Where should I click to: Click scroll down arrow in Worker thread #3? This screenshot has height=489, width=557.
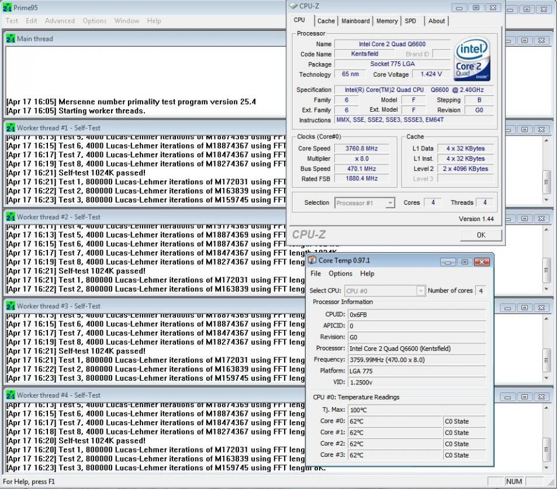pos(546,378)
